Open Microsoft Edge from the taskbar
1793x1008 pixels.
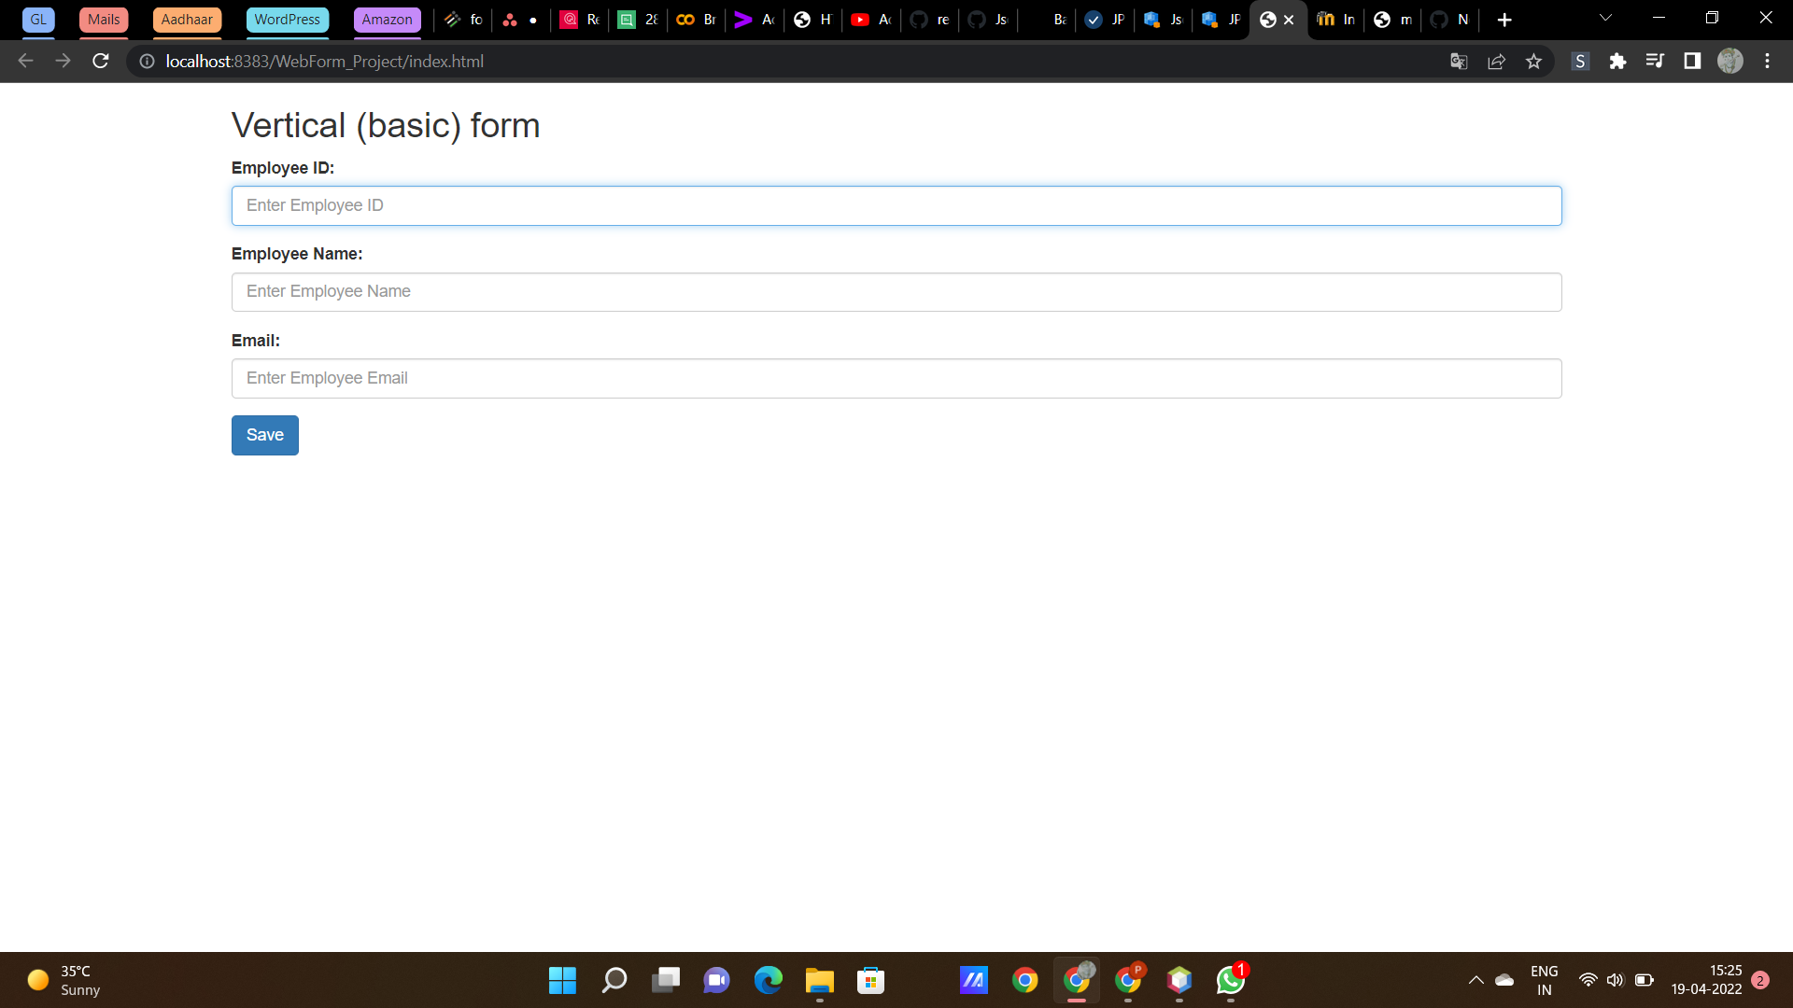tap(768, 981)
